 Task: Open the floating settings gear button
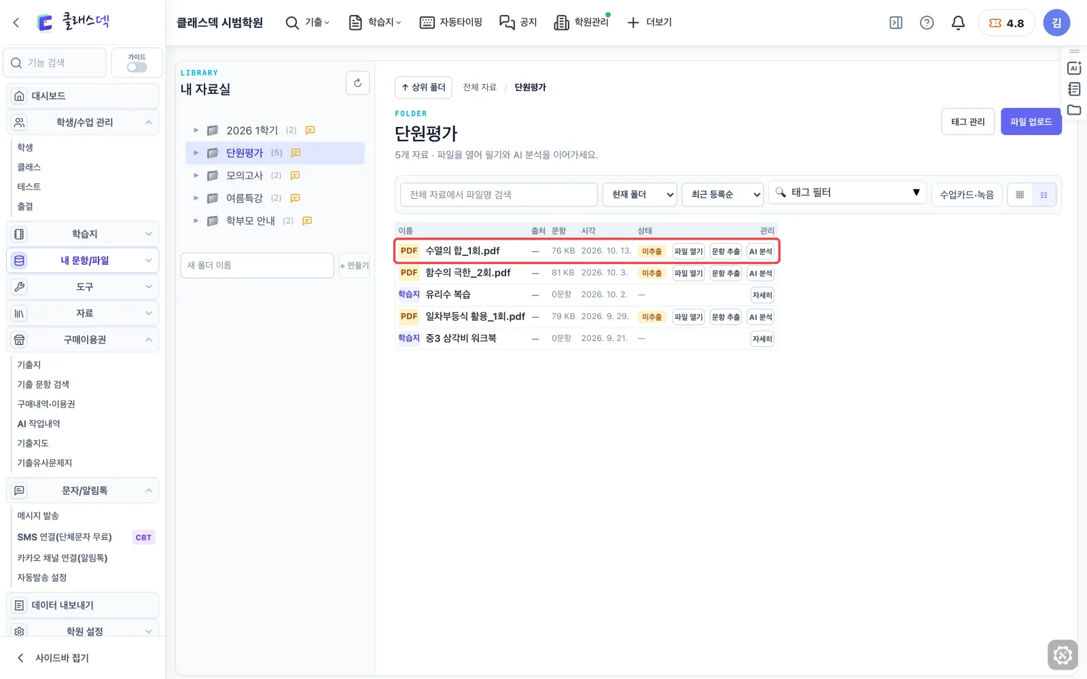1063,655
